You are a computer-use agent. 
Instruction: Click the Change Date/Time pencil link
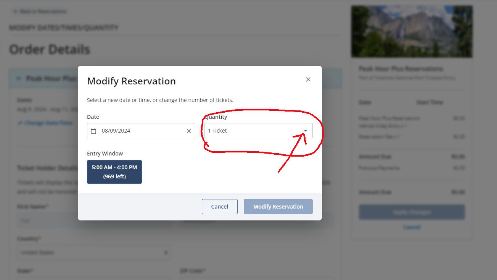(45, 123)
